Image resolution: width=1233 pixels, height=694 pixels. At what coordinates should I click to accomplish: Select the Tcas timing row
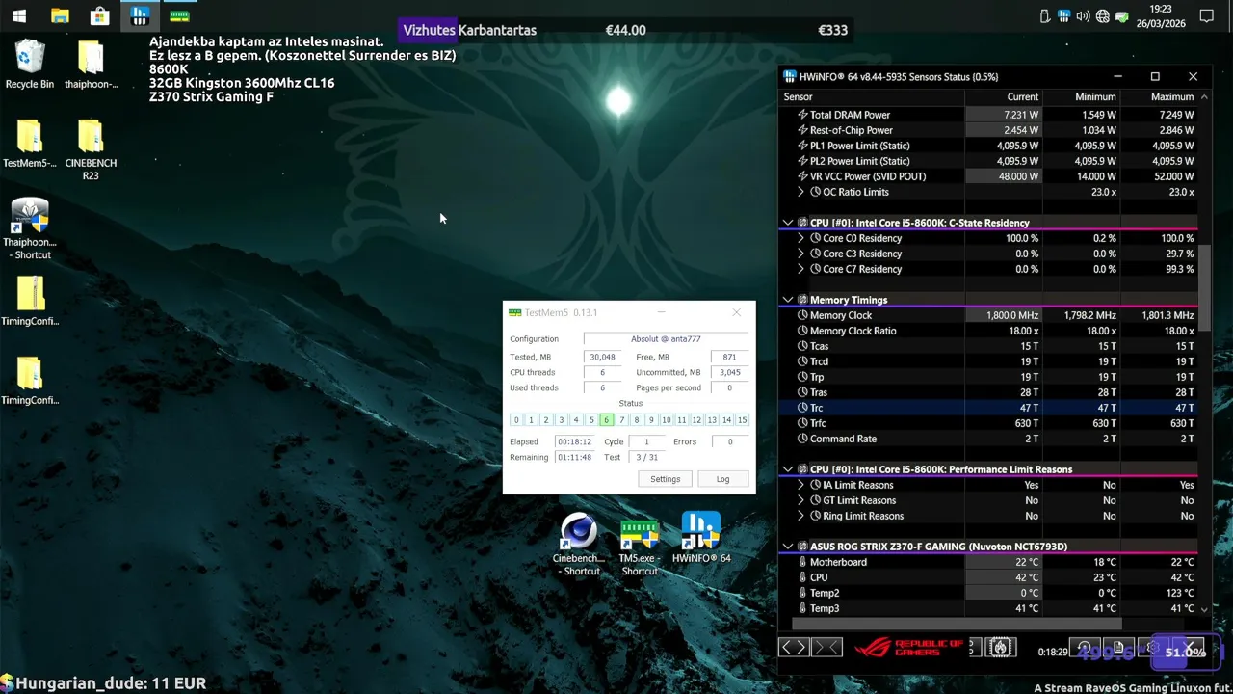(x=988, y=346)
